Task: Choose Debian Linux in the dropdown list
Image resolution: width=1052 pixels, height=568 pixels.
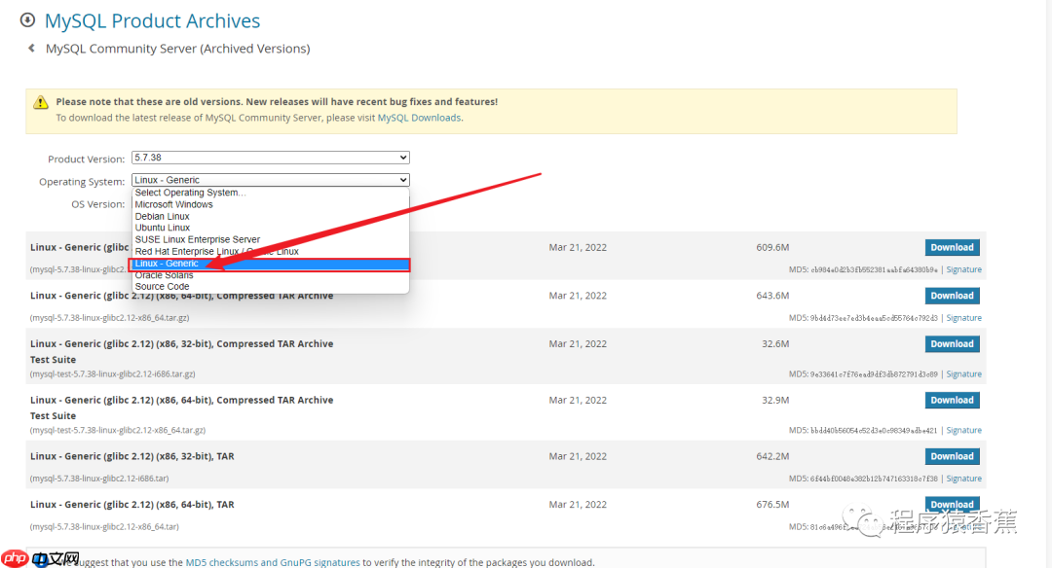Action: point(162,216)
